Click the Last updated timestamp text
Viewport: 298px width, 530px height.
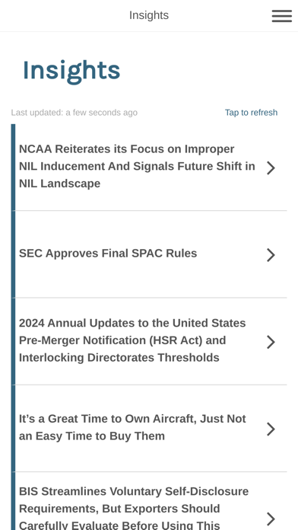pos(74,113)
